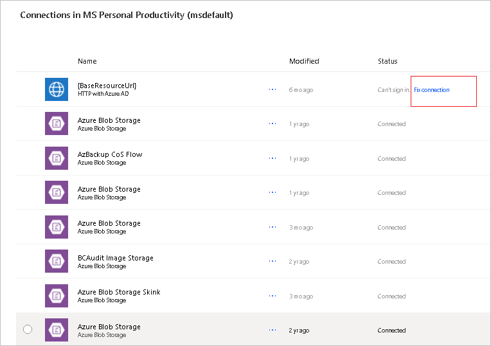The image size is (491, 346).
Task: Open the Azure Blob Storage Skink connection
Action: [119, 292]
